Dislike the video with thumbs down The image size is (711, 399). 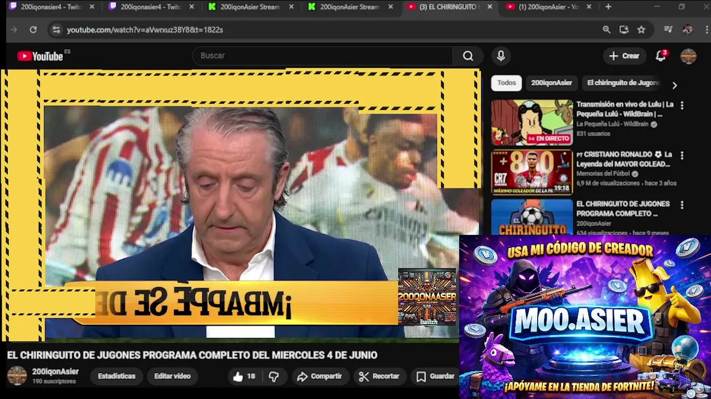tap(274, 377)
